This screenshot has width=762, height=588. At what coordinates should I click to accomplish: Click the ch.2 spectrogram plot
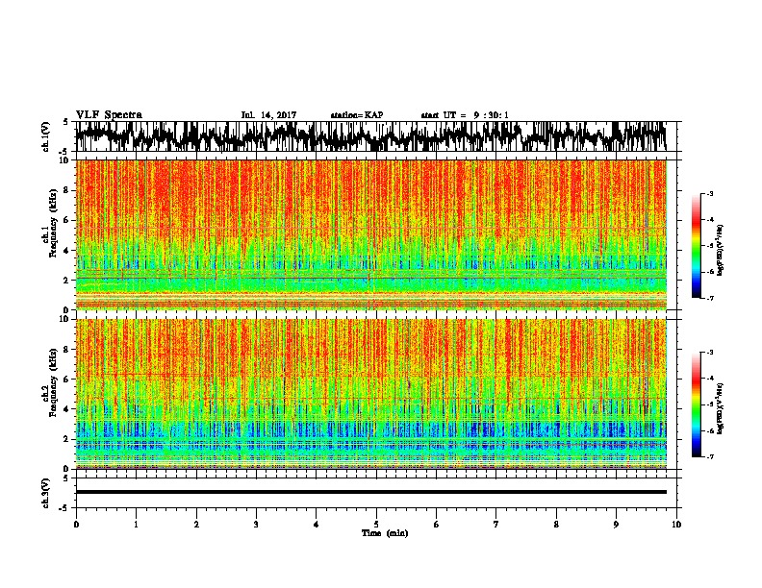pyautogui.click(x=371, y=394)
